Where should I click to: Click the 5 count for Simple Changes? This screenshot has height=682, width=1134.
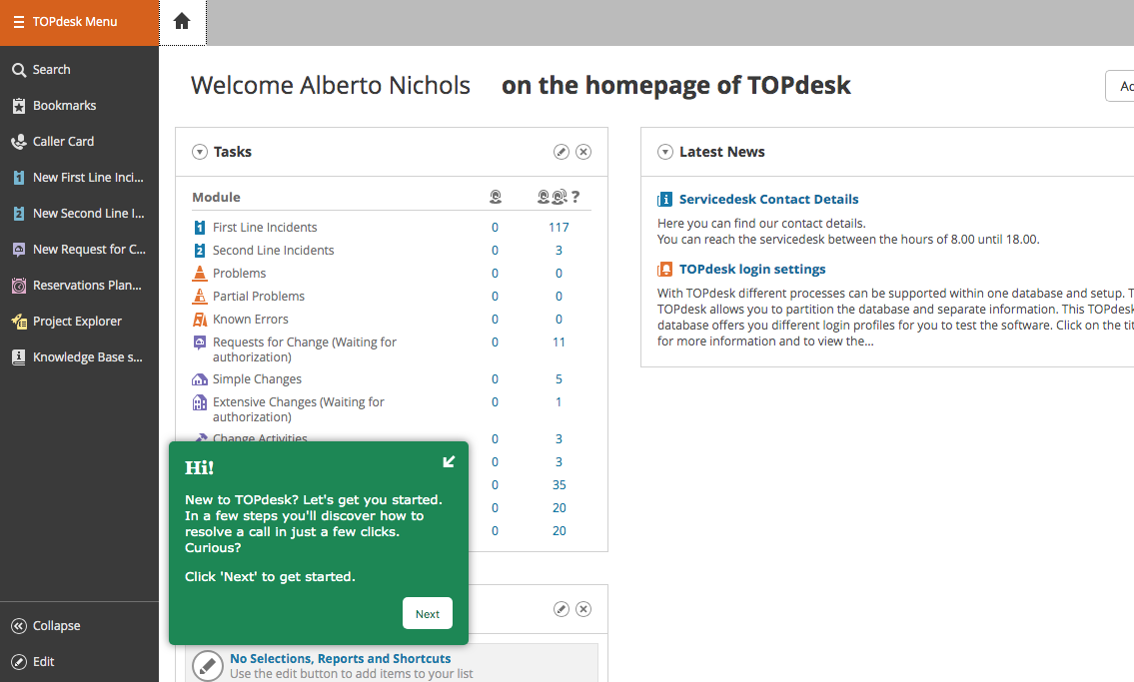(560, 379)
